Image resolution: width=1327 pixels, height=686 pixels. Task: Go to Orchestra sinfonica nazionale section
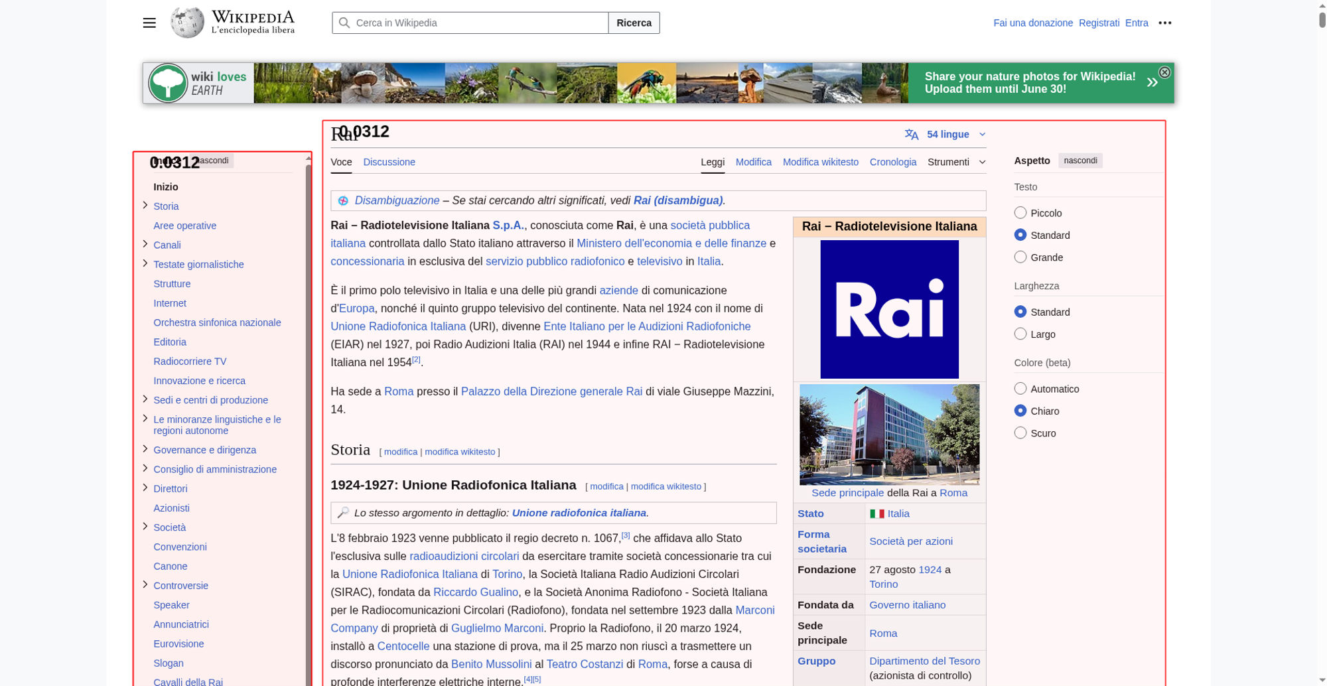[217, 322]
